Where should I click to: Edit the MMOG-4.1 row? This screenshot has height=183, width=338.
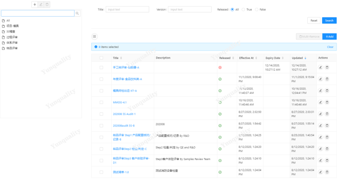click(x=320, y=102)
